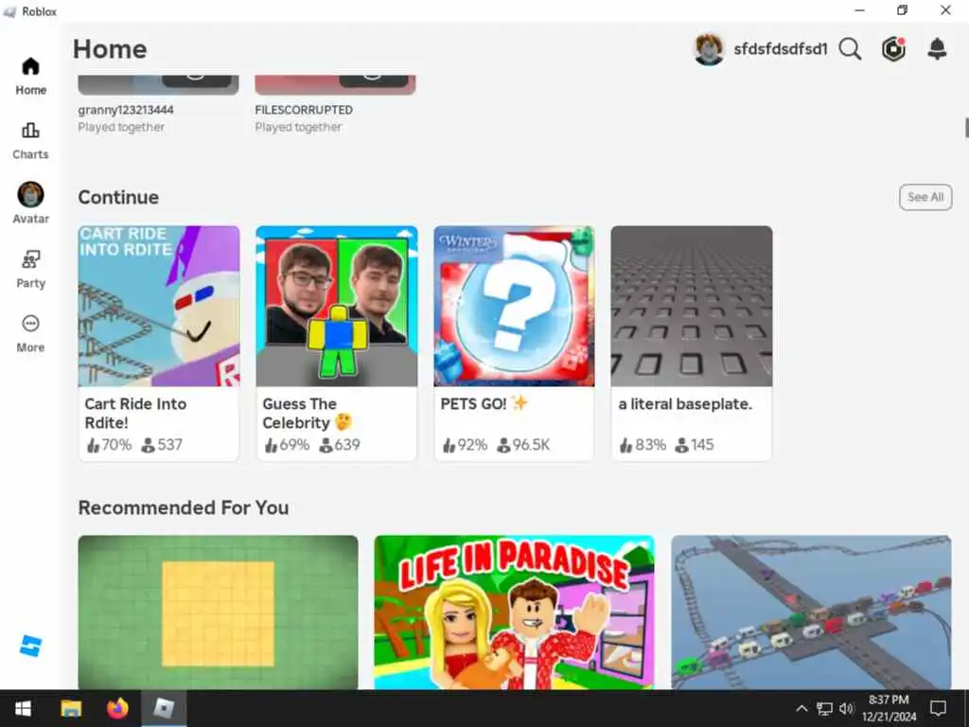
Task: Click the volume speaker tray icon
Action: pos(846,708)
